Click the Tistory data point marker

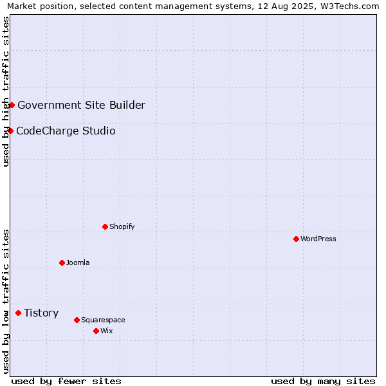coord(18,313)
